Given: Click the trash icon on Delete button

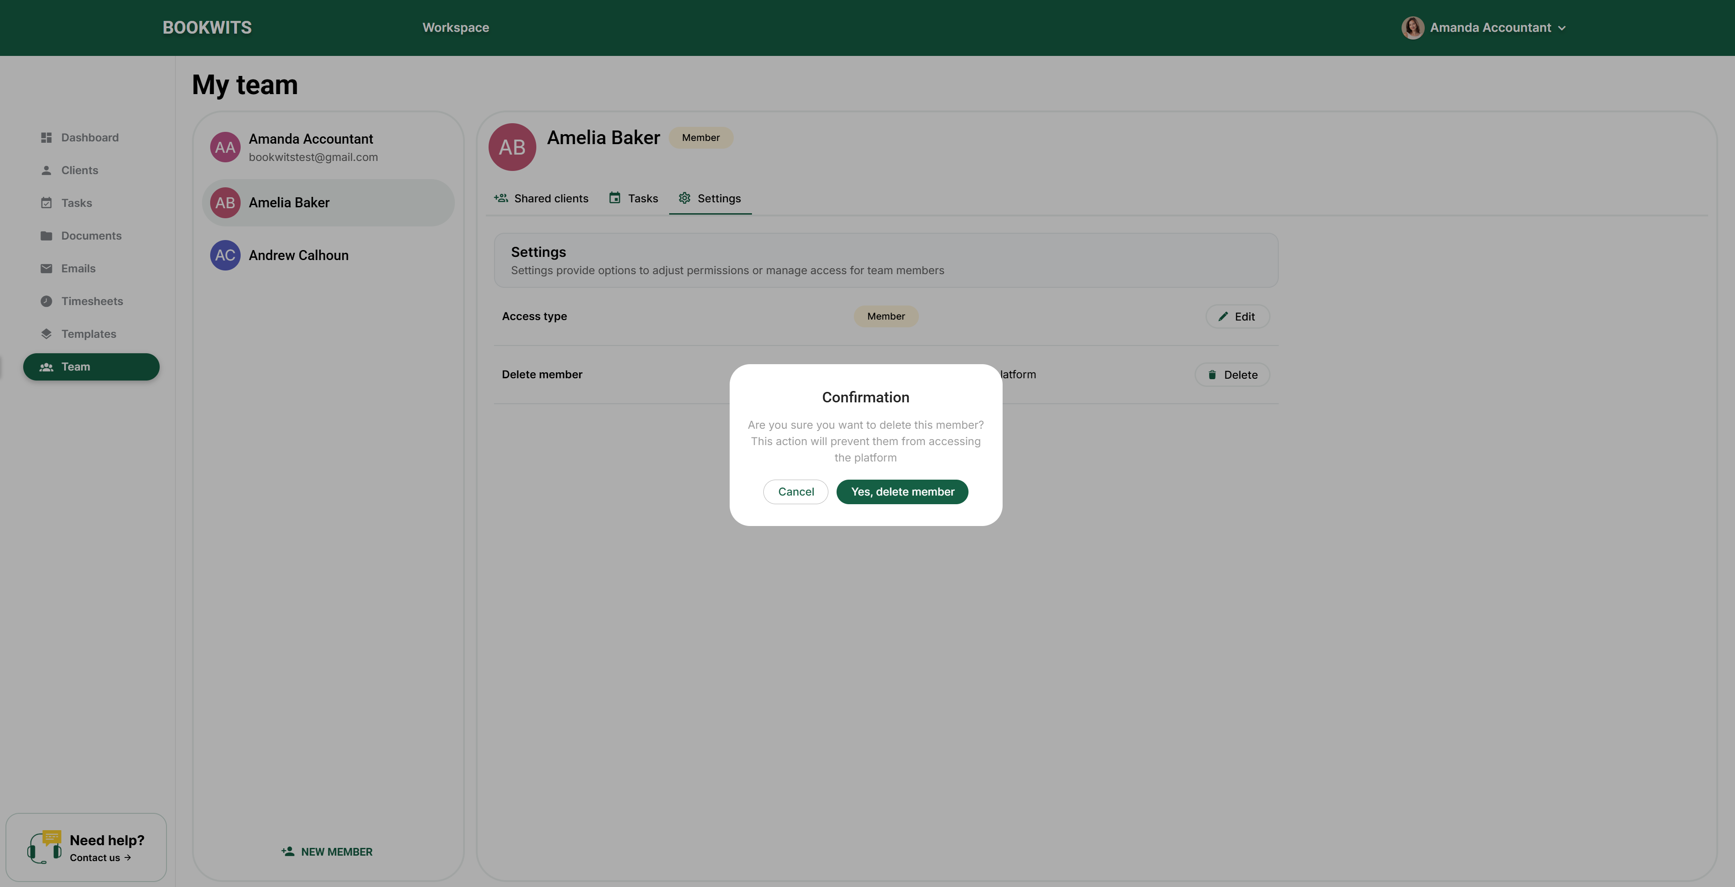Looking at the screenshot, I should point(1212,375).
